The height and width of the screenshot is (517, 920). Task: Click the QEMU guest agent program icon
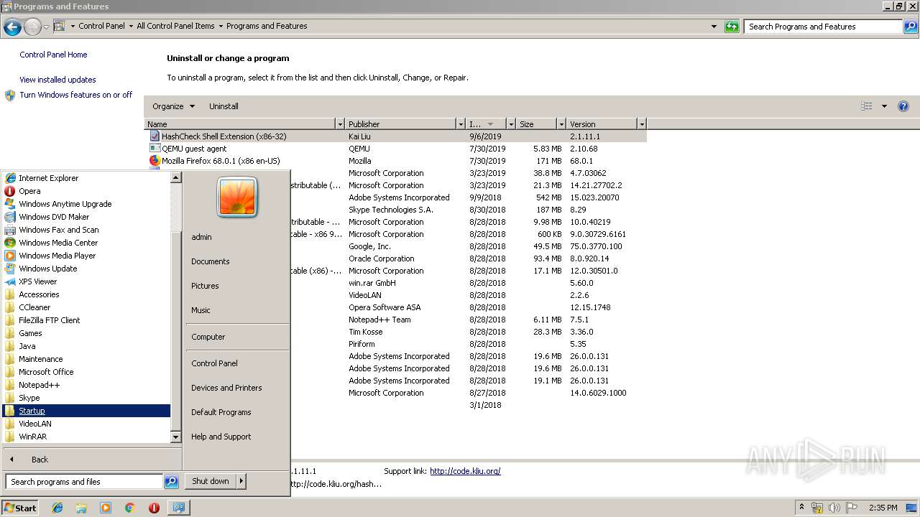(x=155, y=149)
